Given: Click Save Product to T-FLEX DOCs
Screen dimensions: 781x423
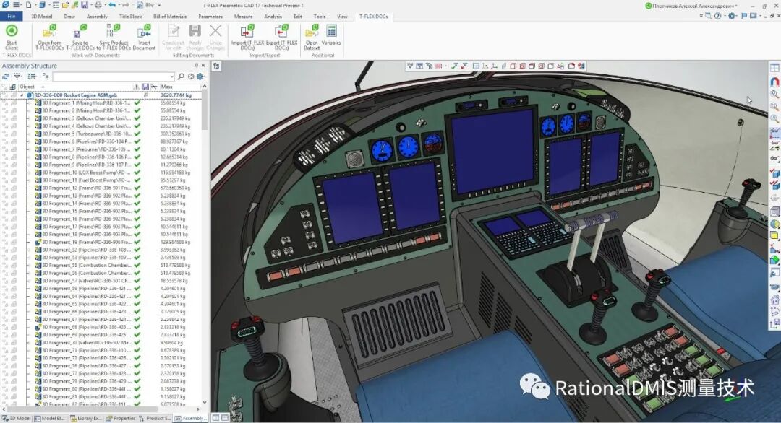Looking at the screenshot, I should pyautogui.click(x=114, y=37).
